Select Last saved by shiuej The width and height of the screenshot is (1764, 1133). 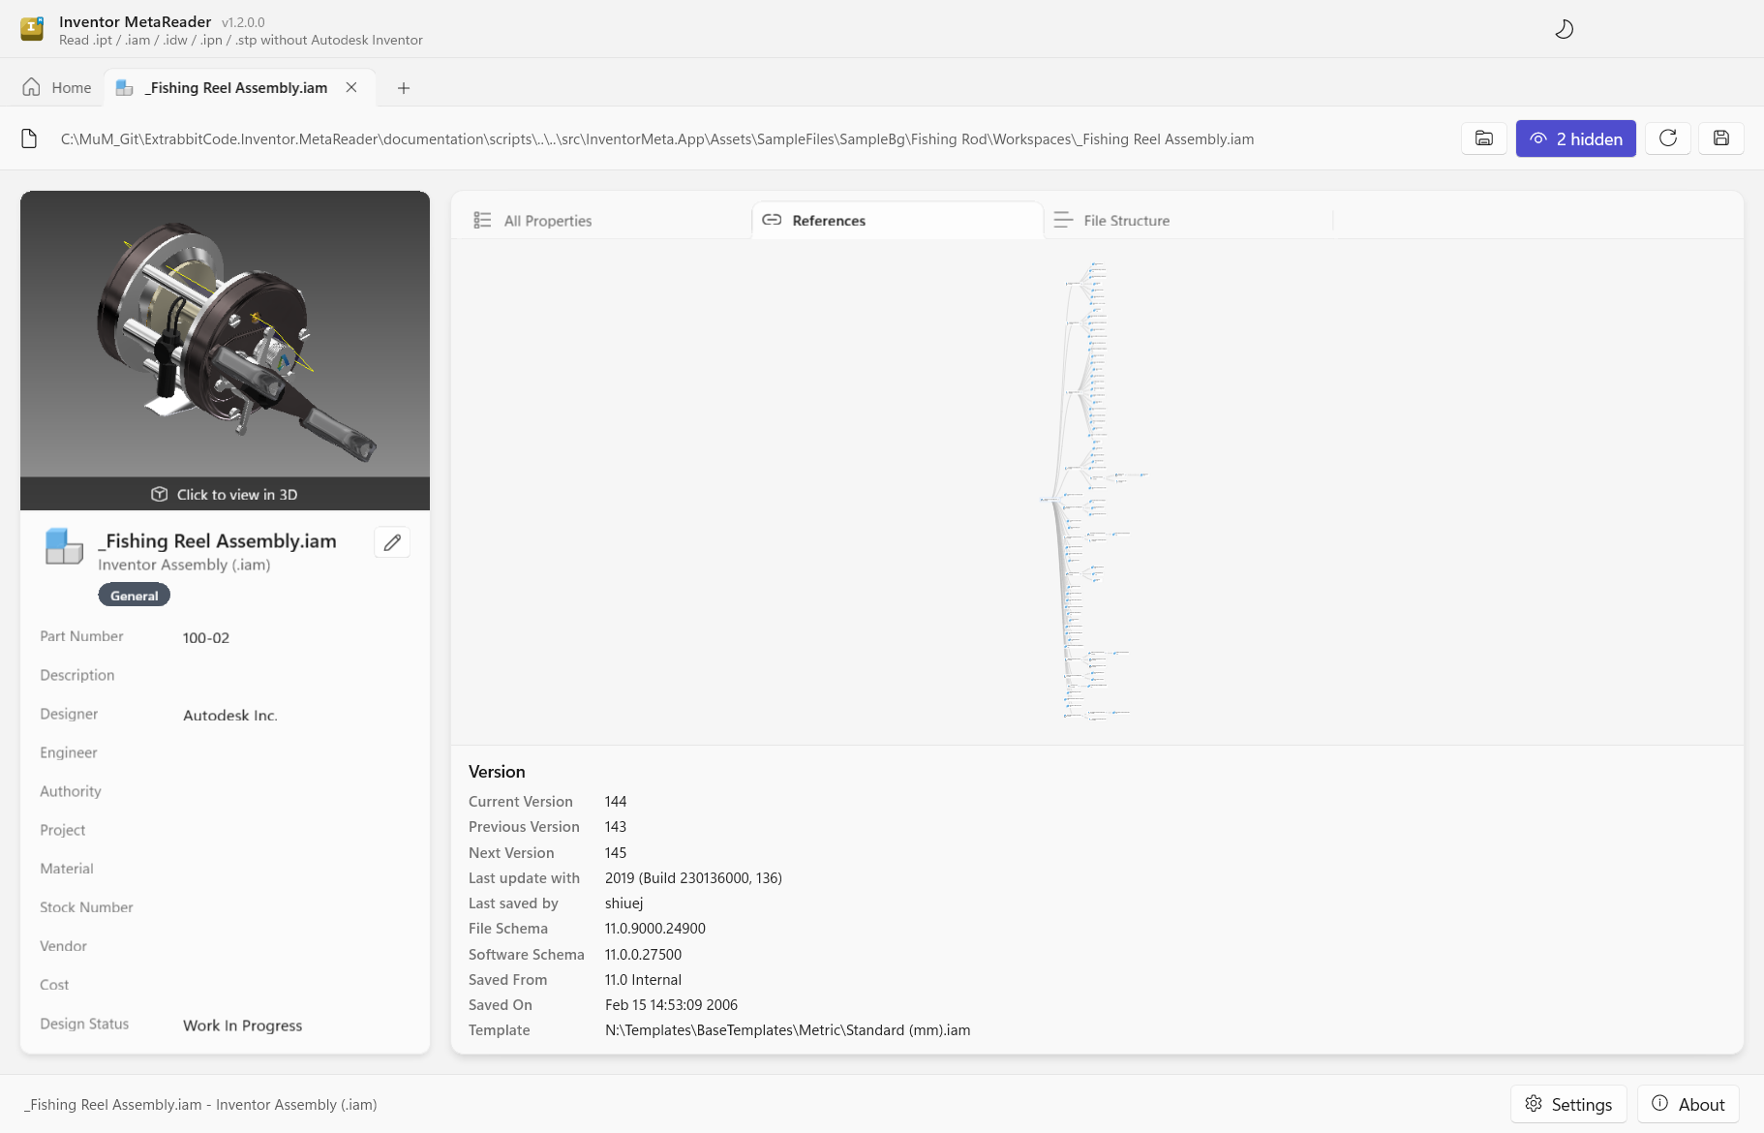click(623, 903)
